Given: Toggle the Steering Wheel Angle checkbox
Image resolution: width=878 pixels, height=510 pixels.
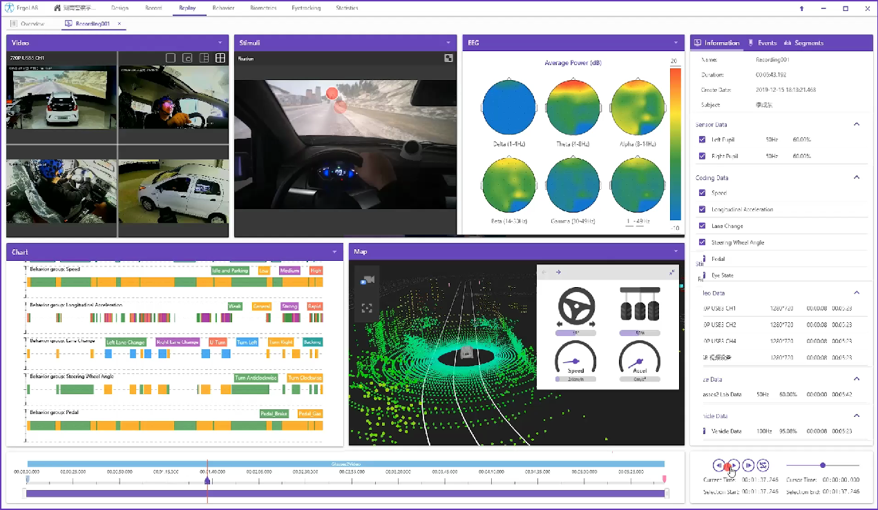Looking at the screenshot, I should click(703, 242).
